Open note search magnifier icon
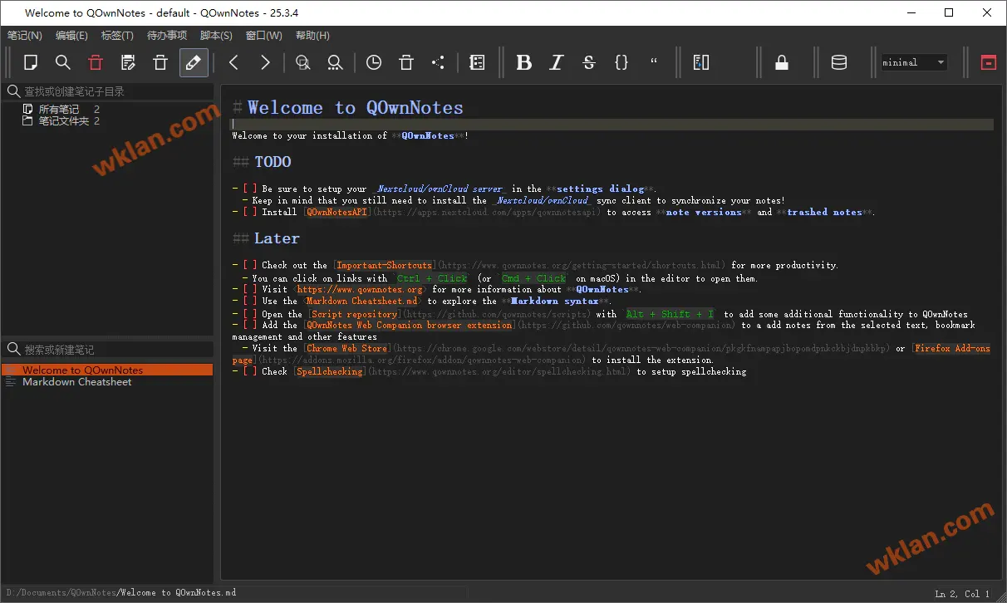Screen dimensions: 1007x603 [63, 62]
